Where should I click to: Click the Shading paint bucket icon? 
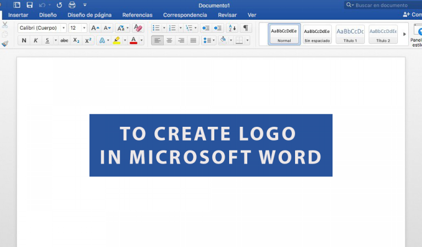pyautogui.click(x=223, y=41)
